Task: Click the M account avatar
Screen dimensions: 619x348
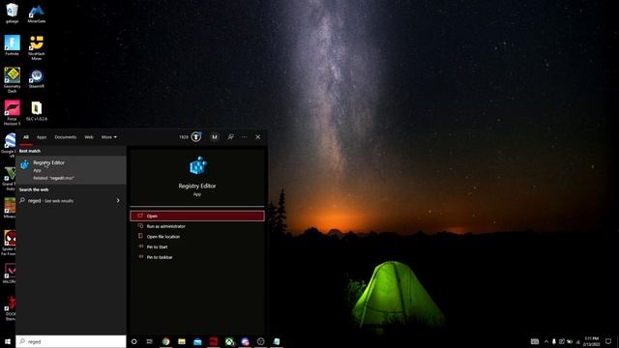Action: click(x=215, y=137)
